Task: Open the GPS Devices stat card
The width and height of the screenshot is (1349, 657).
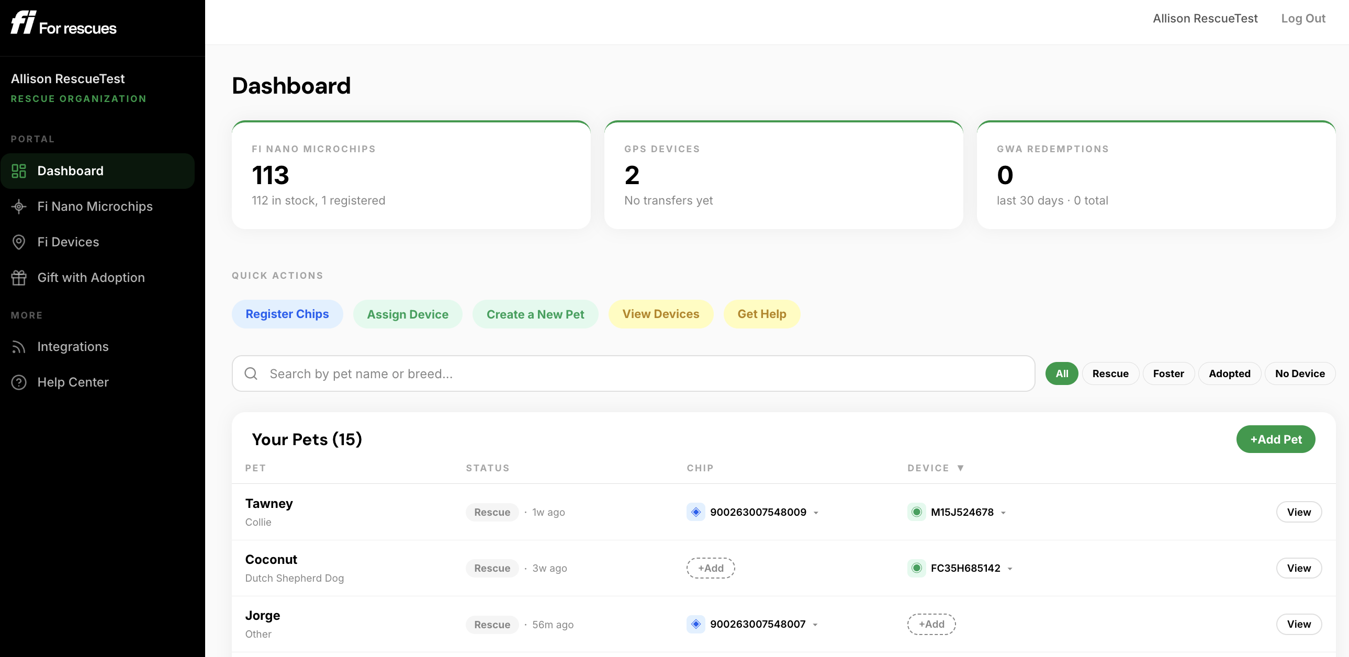Action: tap(783, 175)
